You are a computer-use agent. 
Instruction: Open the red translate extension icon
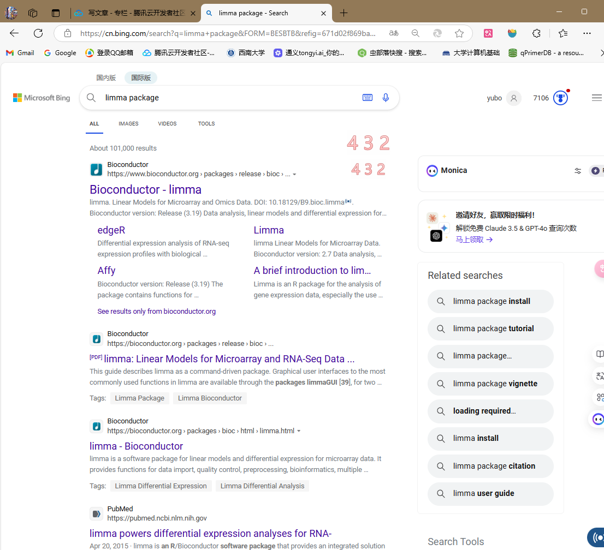pyautogui.click(x=488, y=33)
